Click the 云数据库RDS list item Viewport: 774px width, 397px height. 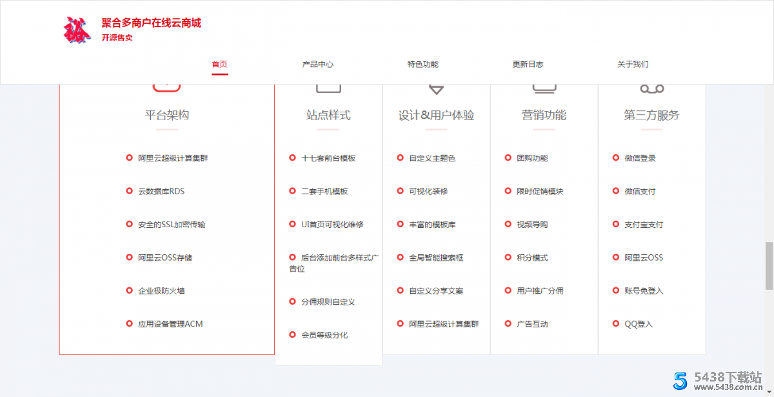tap(161, 191)
